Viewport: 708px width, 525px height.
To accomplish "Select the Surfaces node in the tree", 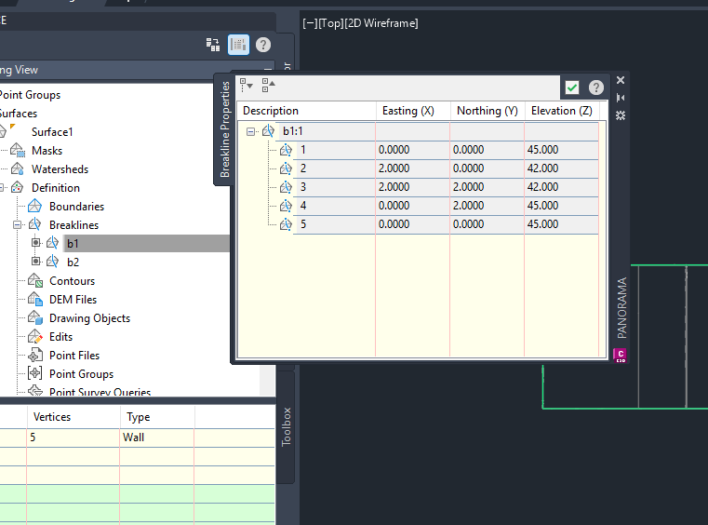I will pos(19,114).
